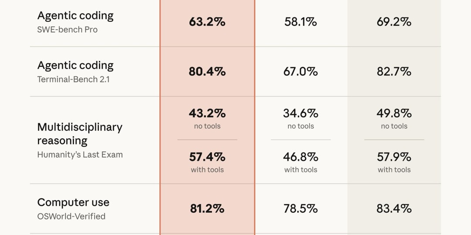Click the 46.8% with tools score

(300, 157)
